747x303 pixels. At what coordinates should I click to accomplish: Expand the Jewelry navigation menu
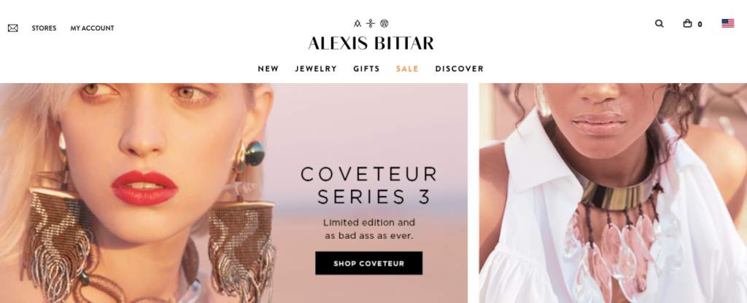pos(316,68)
